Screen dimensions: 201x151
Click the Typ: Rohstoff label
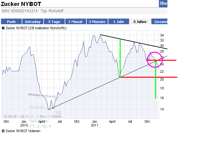(52, 11)
